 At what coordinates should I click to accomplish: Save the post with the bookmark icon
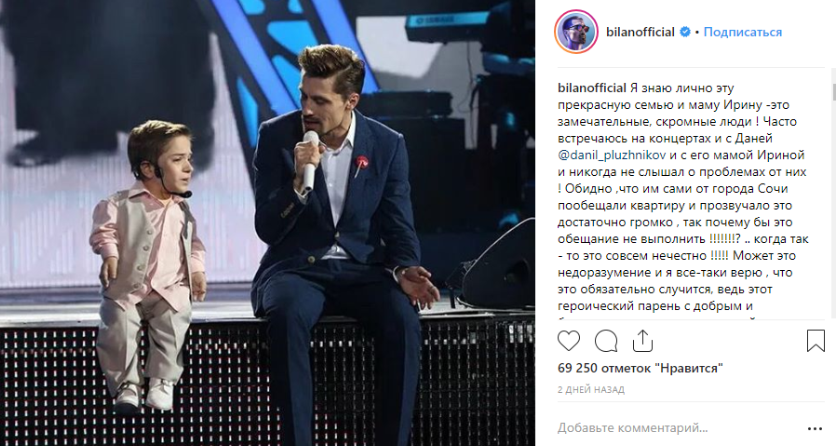(816, 341)
